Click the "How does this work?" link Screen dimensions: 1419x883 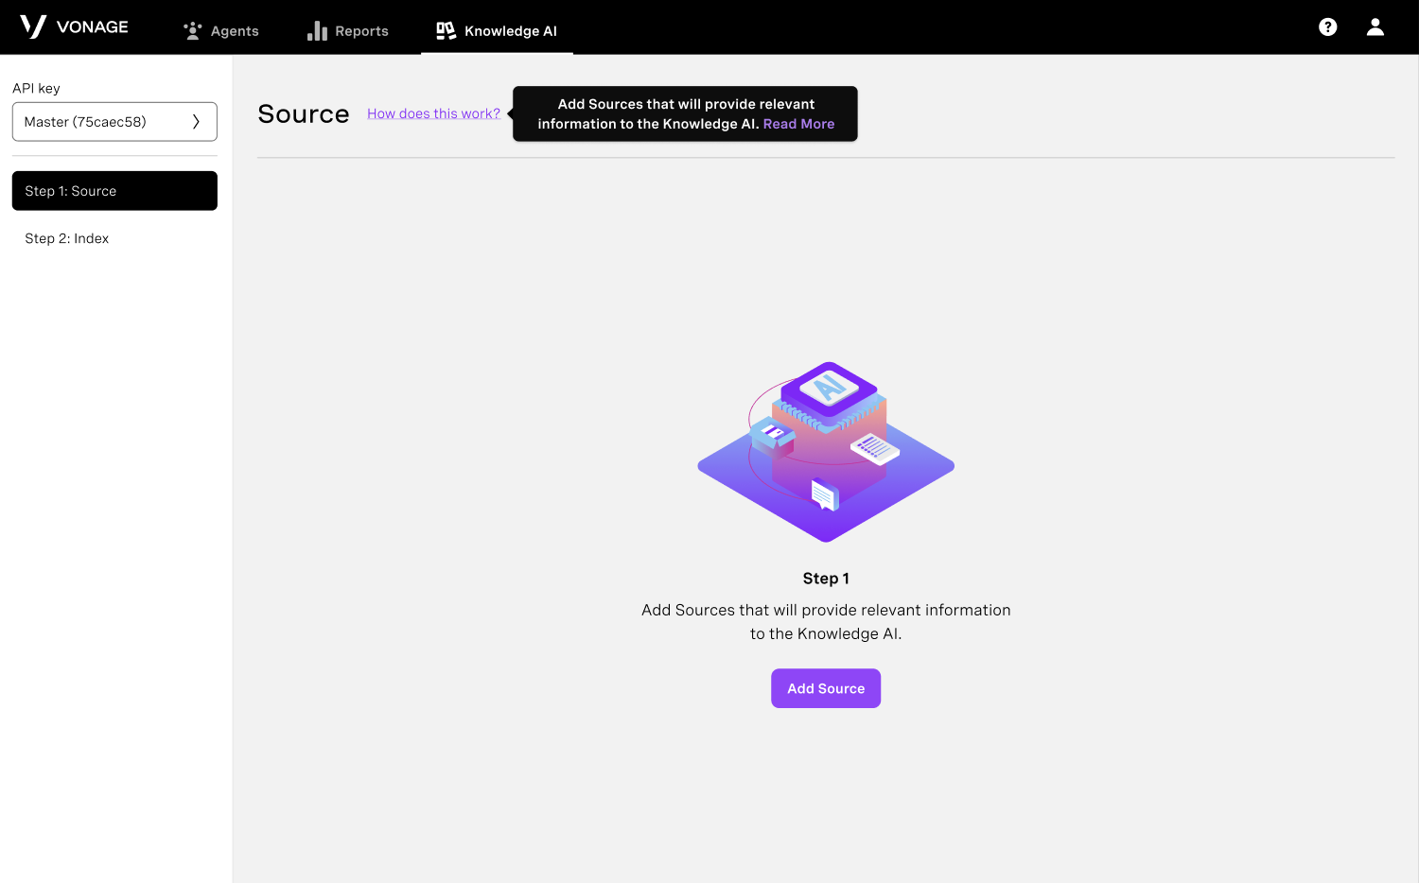point(433,113)
